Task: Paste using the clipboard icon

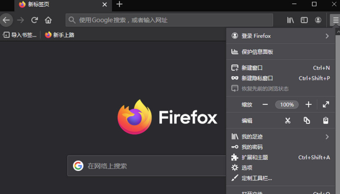Action: [326, 121]
